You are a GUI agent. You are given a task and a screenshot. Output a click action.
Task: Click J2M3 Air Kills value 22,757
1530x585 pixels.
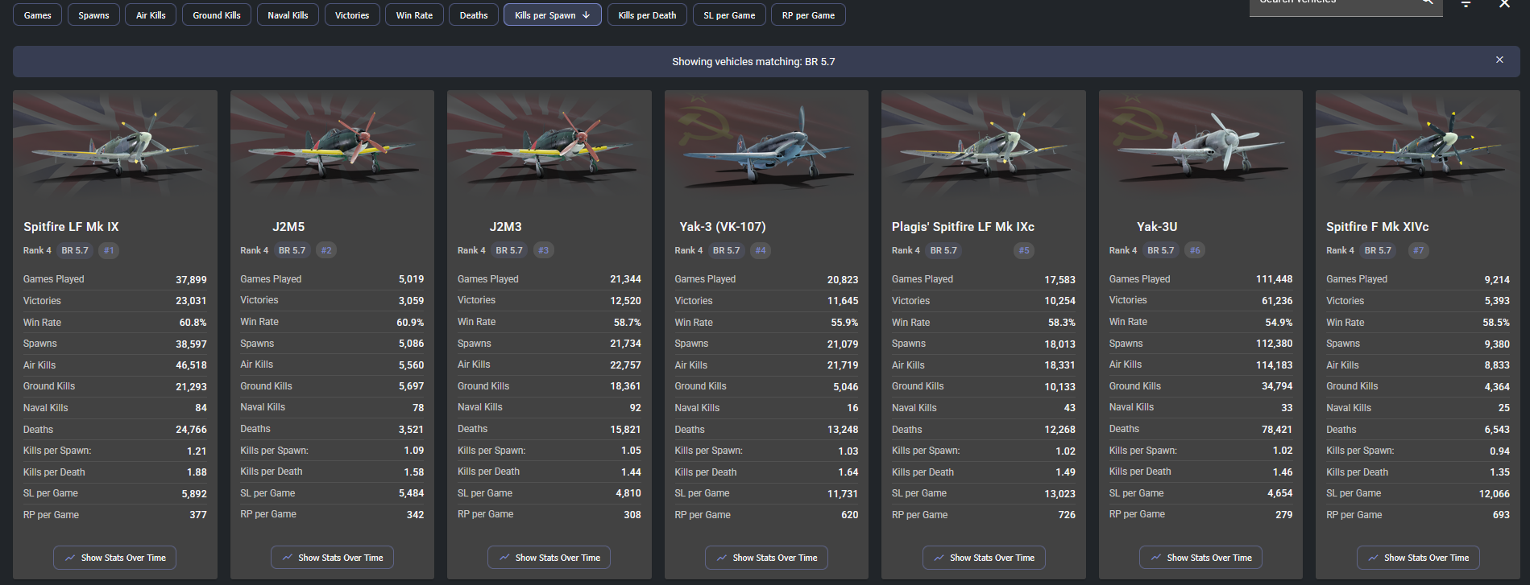click(625, 365)
